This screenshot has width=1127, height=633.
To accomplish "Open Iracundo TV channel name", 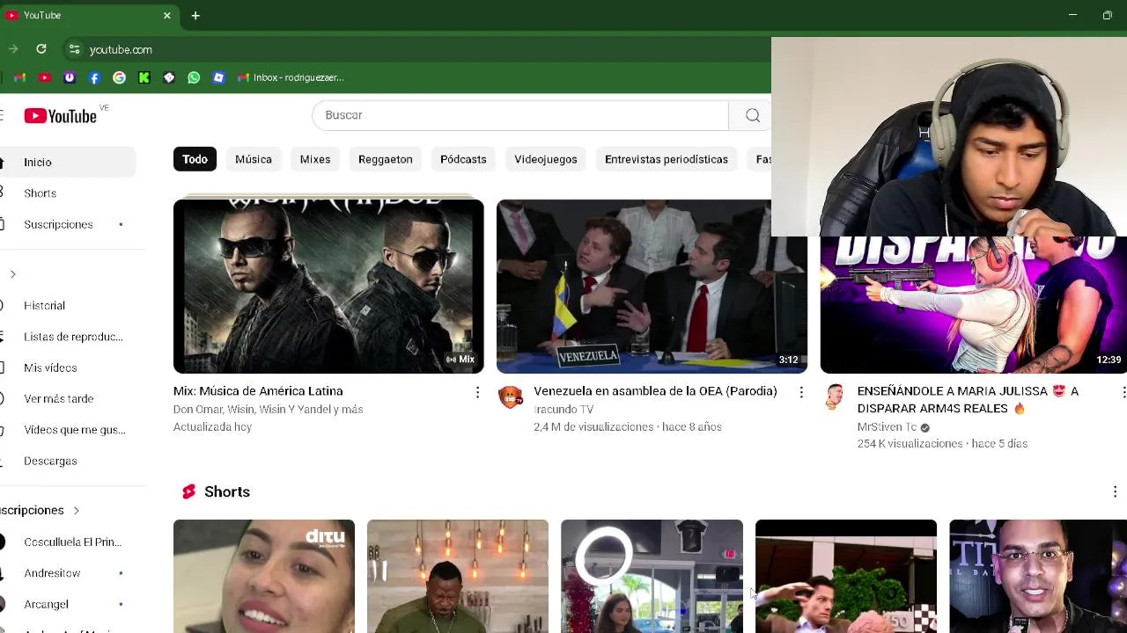I will (563, 410).
